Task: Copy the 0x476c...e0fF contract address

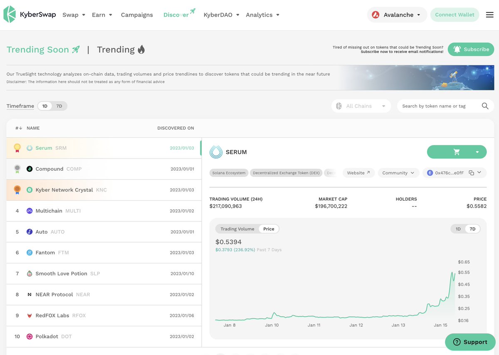Action: click(x=471, y=173)
